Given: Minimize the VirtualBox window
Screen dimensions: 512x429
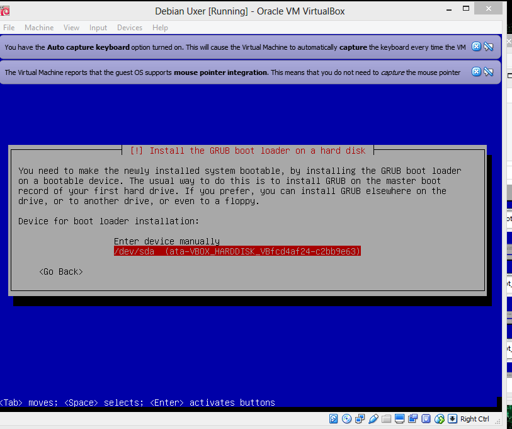Looking at the screenshot, I should point(449,9).
